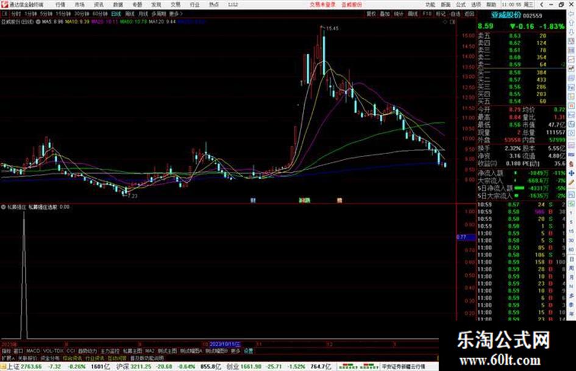Screen dimensions: 576x371
Task: Click the small window toggle icon above chart
Action: point(452,22)
